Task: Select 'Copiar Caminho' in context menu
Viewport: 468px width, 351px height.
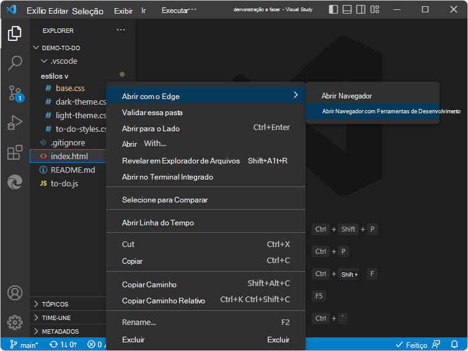Action: pyautogui.click(x=149, y=284)
